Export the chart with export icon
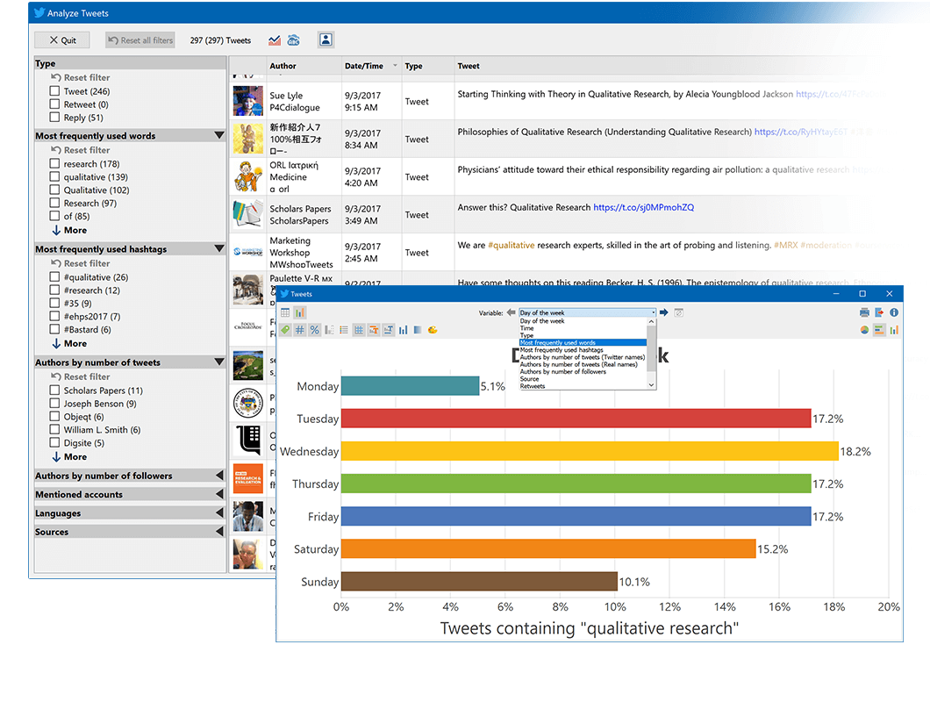 (879, 312)
